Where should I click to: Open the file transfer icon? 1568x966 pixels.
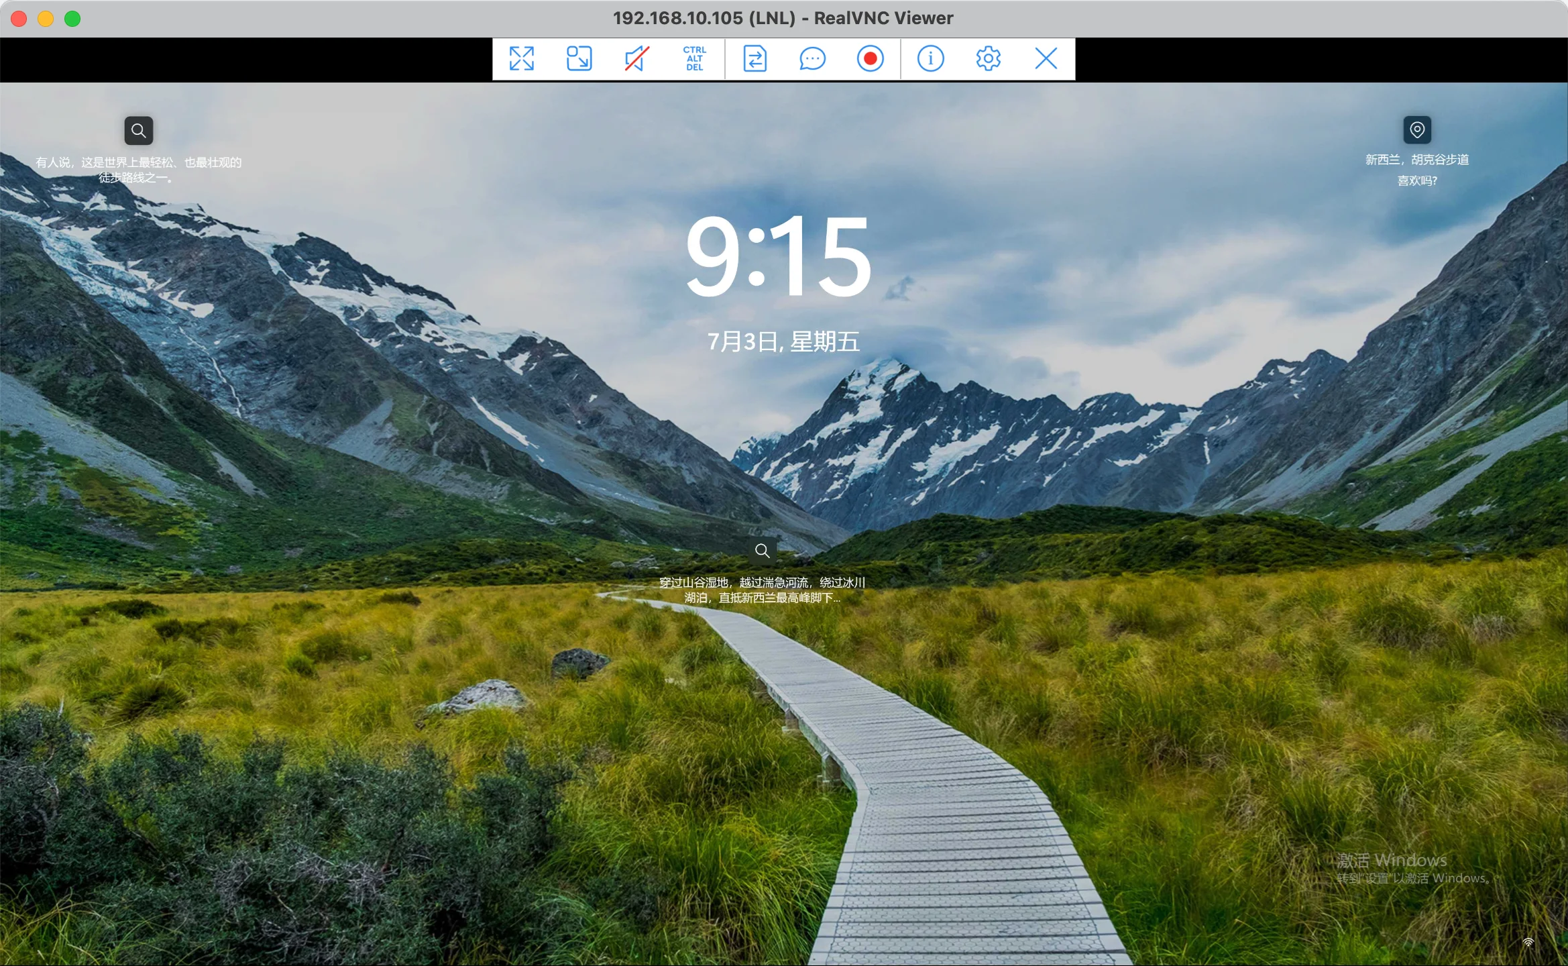[754, 59]
